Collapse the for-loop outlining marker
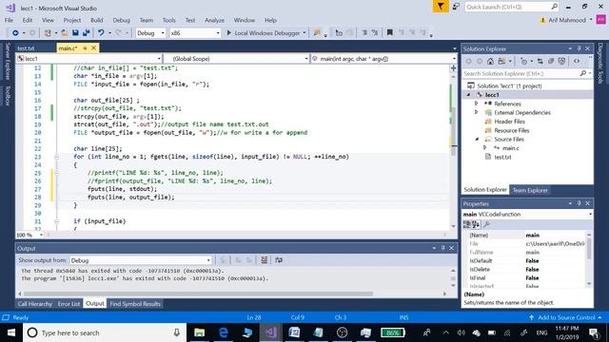609x342 pixels. point(57,157)
